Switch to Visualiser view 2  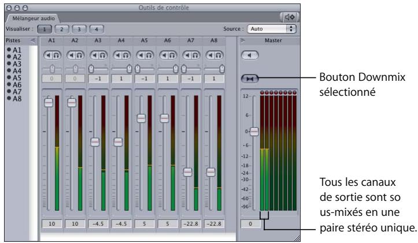(62, 29)
